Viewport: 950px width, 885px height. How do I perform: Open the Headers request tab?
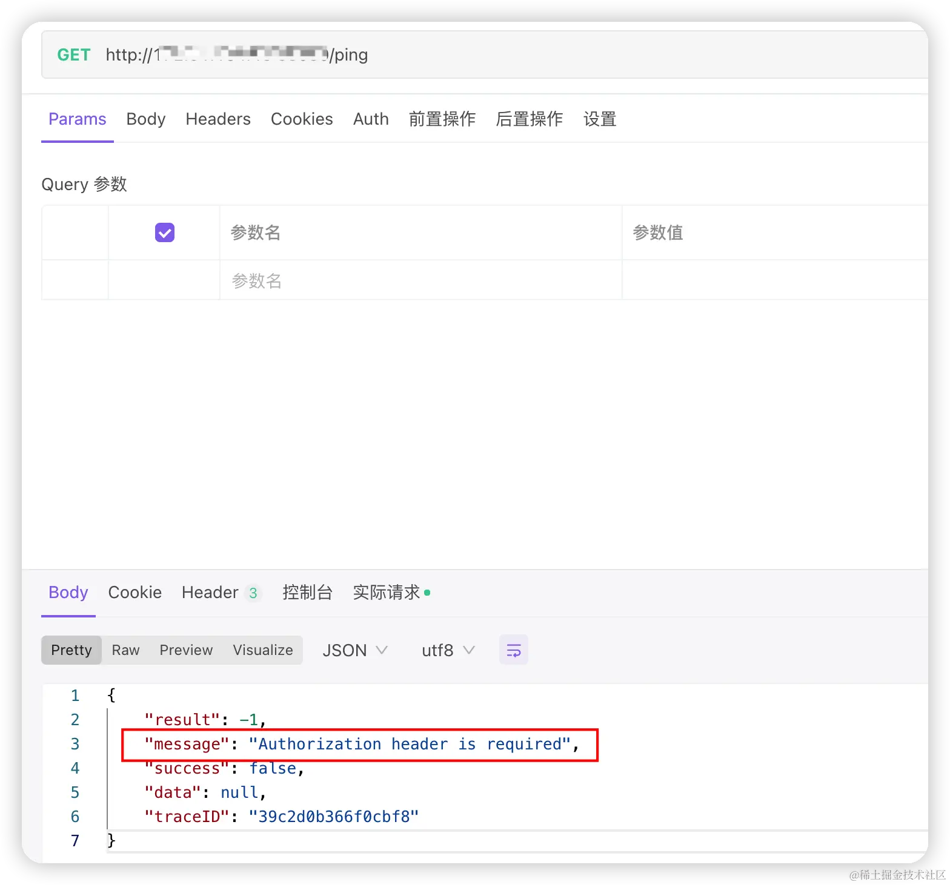tap(218, 119)
